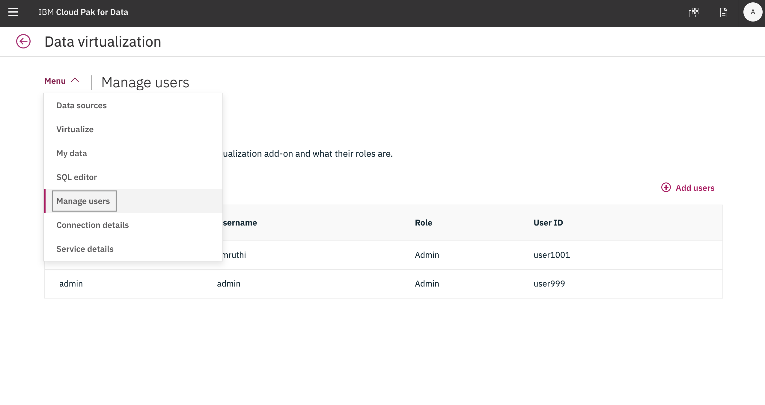The image size is (765, 405).
Task: Click the IBM Cloud Pak for Data title
Action: coord(83,12)
